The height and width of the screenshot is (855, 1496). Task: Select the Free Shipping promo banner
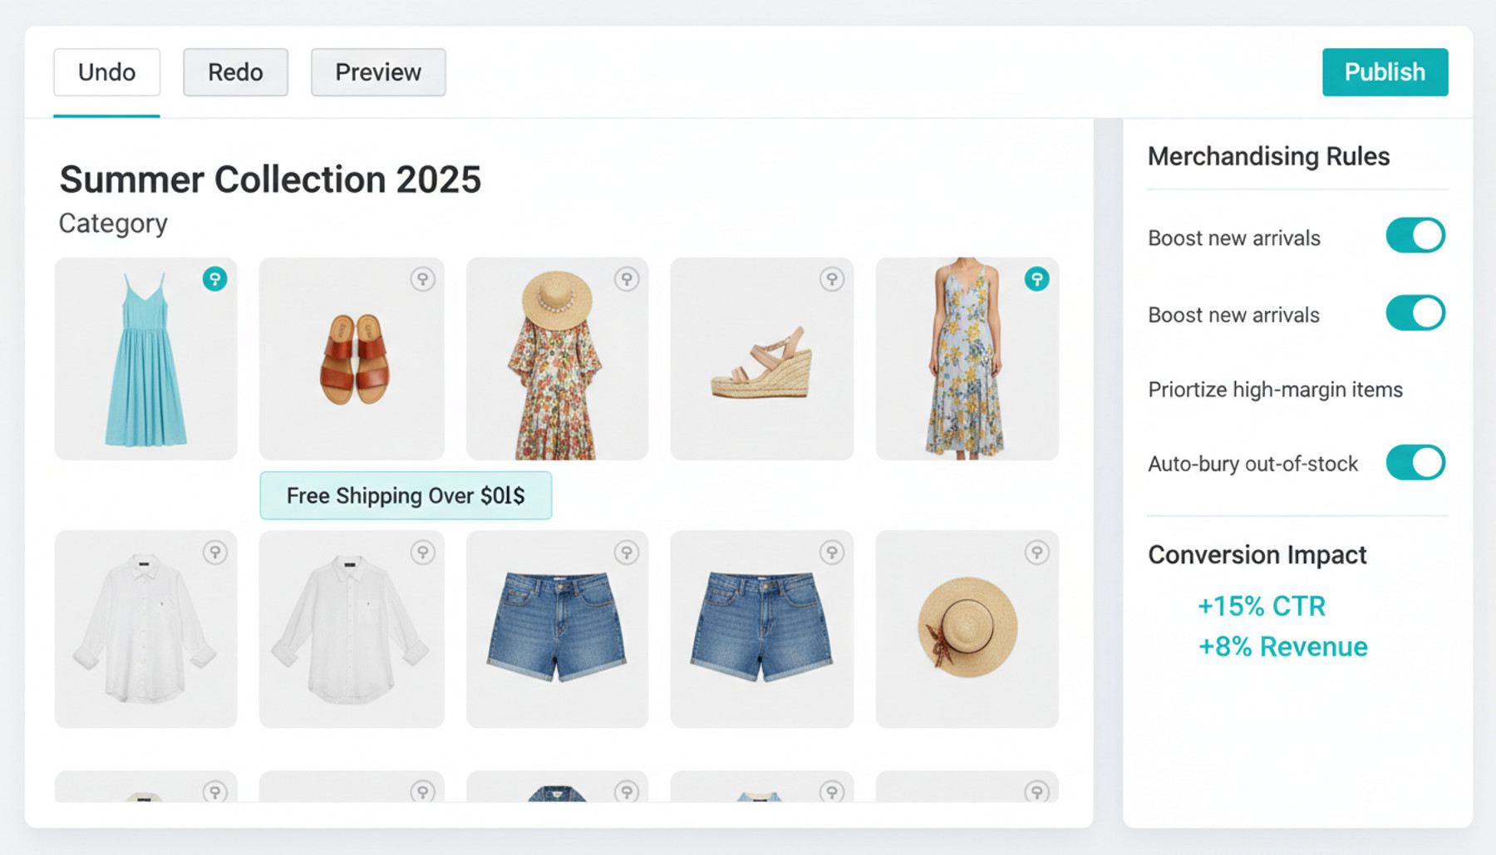click(x=406, y=496)
